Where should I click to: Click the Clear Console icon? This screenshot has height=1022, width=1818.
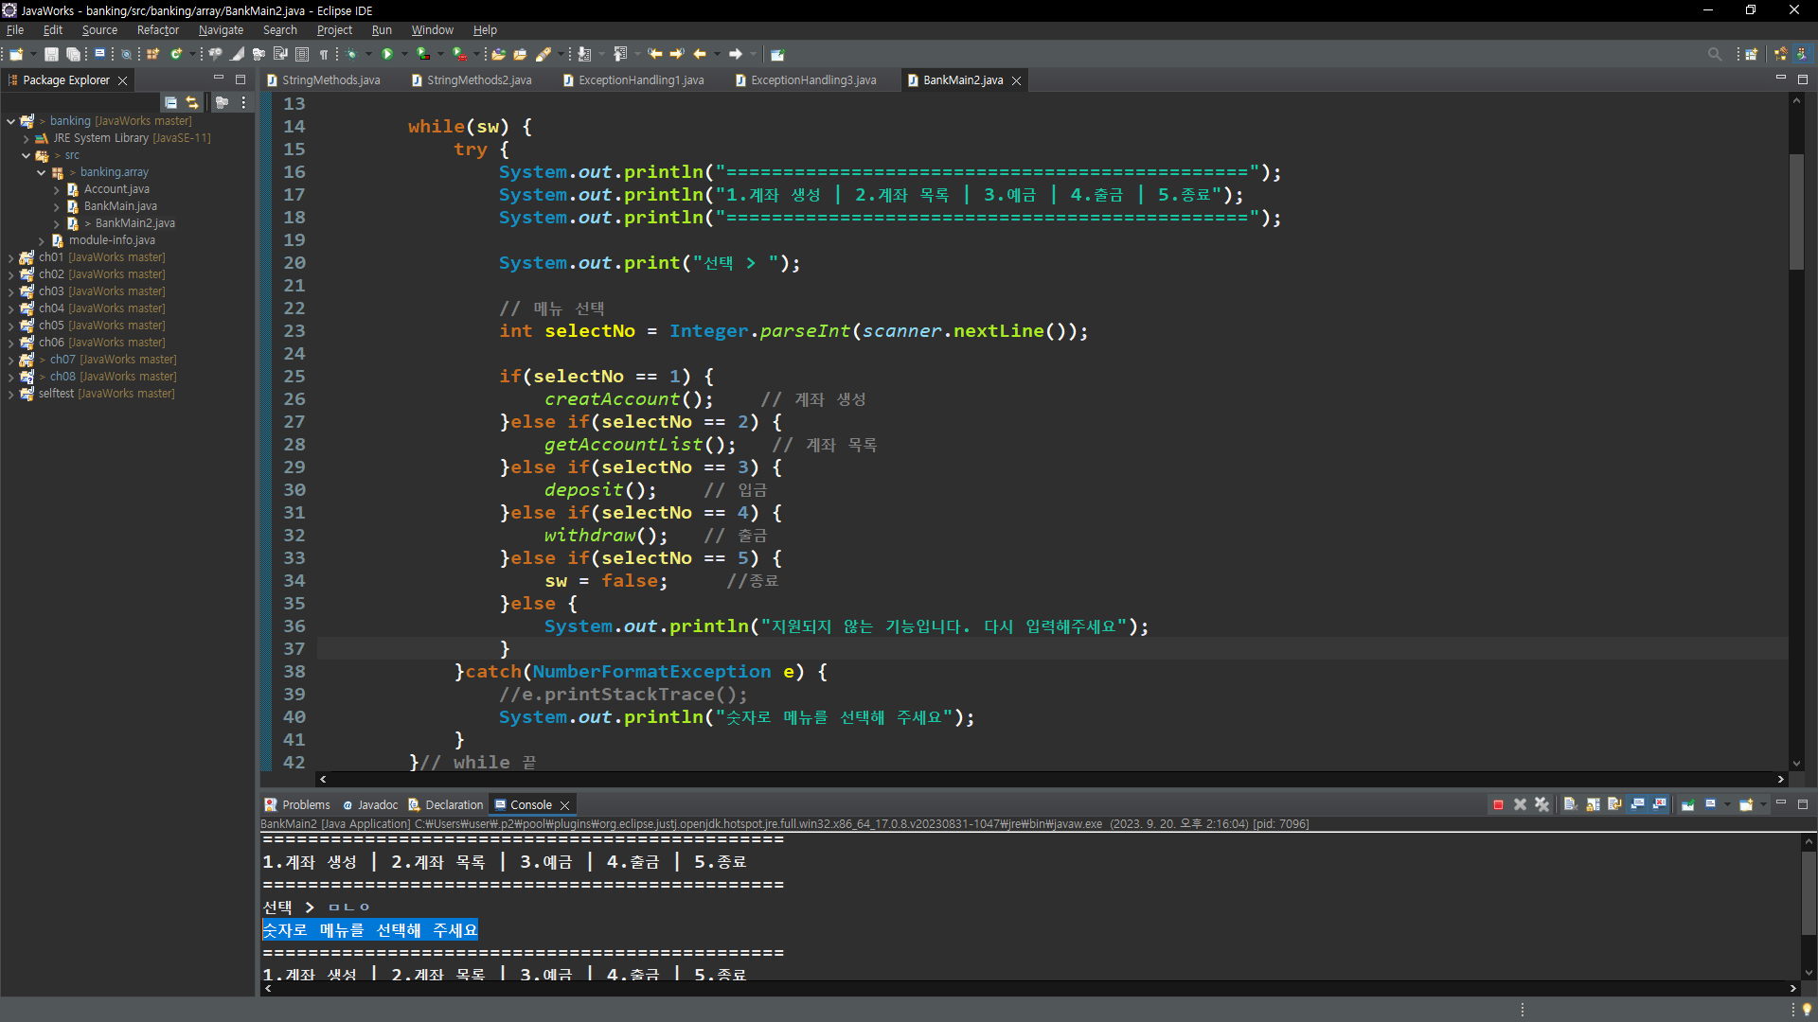pyautogui.click(x=1570, y=805)
